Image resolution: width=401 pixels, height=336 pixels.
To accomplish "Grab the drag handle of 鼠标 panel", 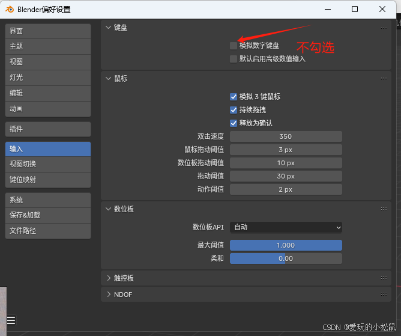I will coord(384,78).
